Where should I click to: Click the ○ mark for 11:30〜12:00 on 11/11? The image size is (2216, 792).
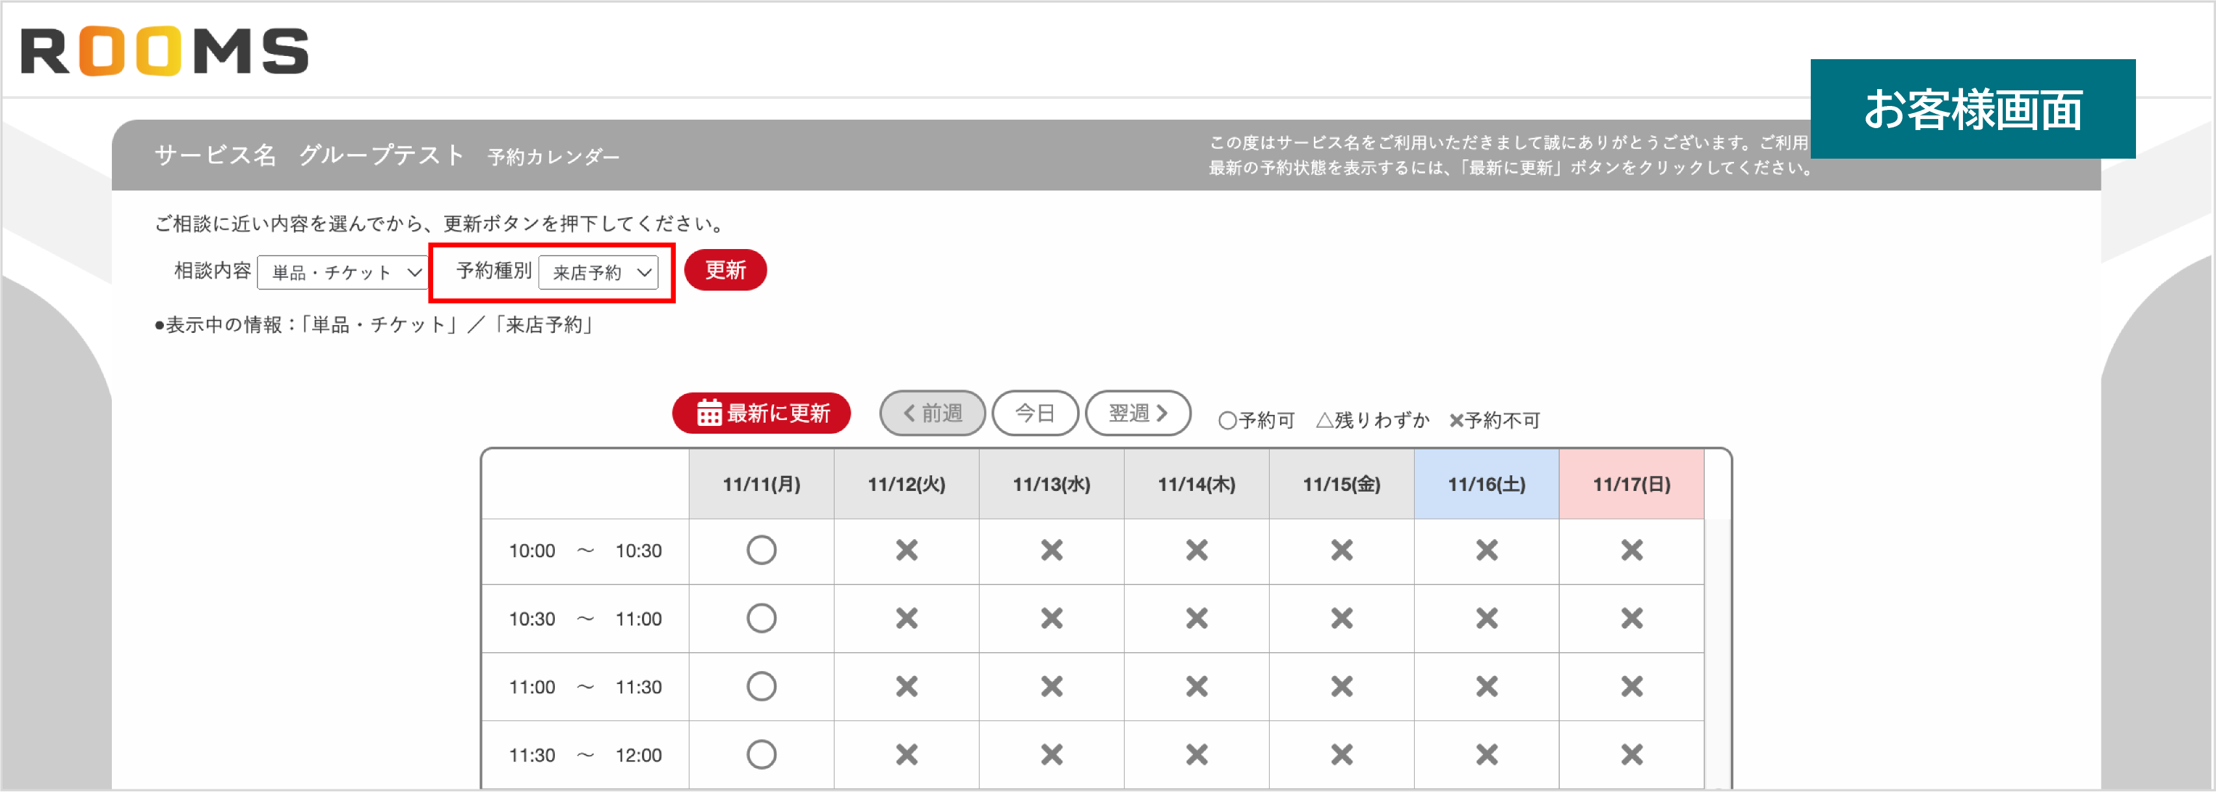point(760,753)
